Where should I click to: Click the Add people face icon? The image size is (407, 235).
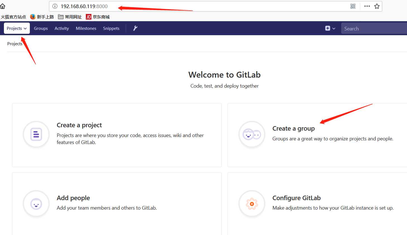[x=36, y=204]
